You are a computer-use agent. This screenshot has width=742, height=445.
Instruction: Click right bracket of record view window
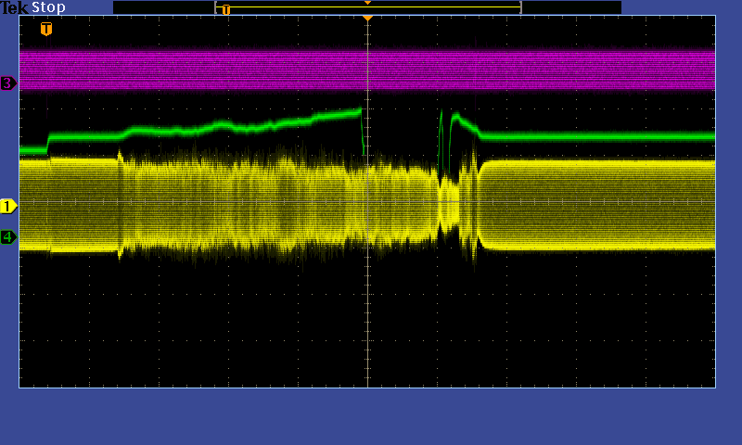pos(520,7)
